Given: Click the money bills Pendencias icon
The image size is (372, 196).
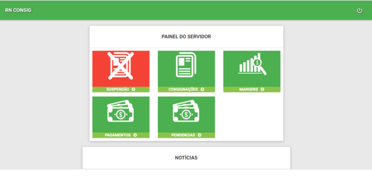Looking at the screenshot, I should pos(186,111).
